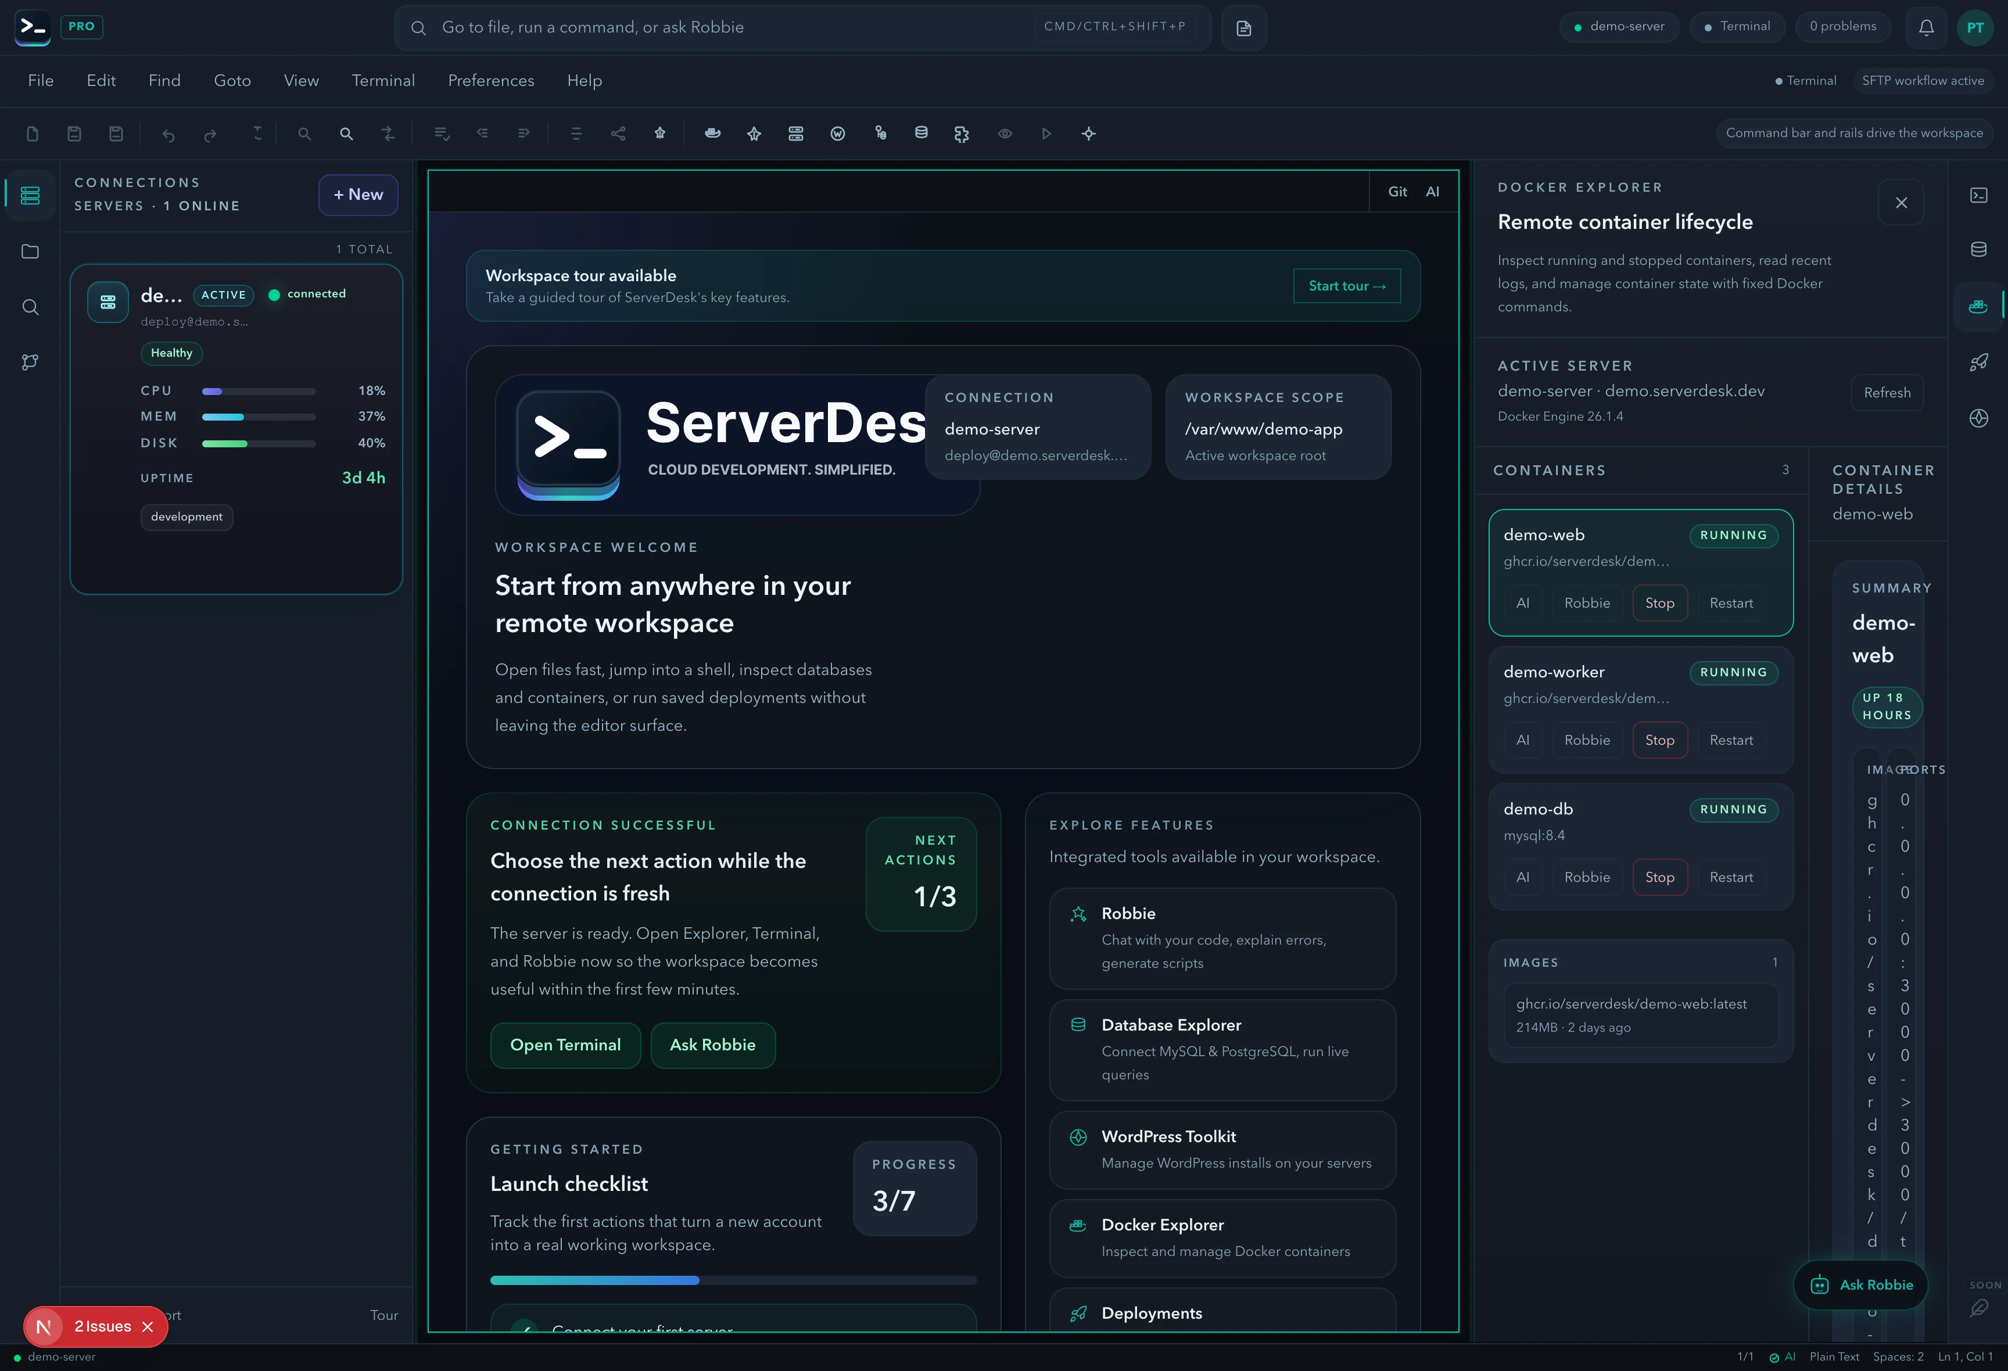Click the crosshair target icon in the toolbar
2008x1371 pixels.
point(1089,134)
